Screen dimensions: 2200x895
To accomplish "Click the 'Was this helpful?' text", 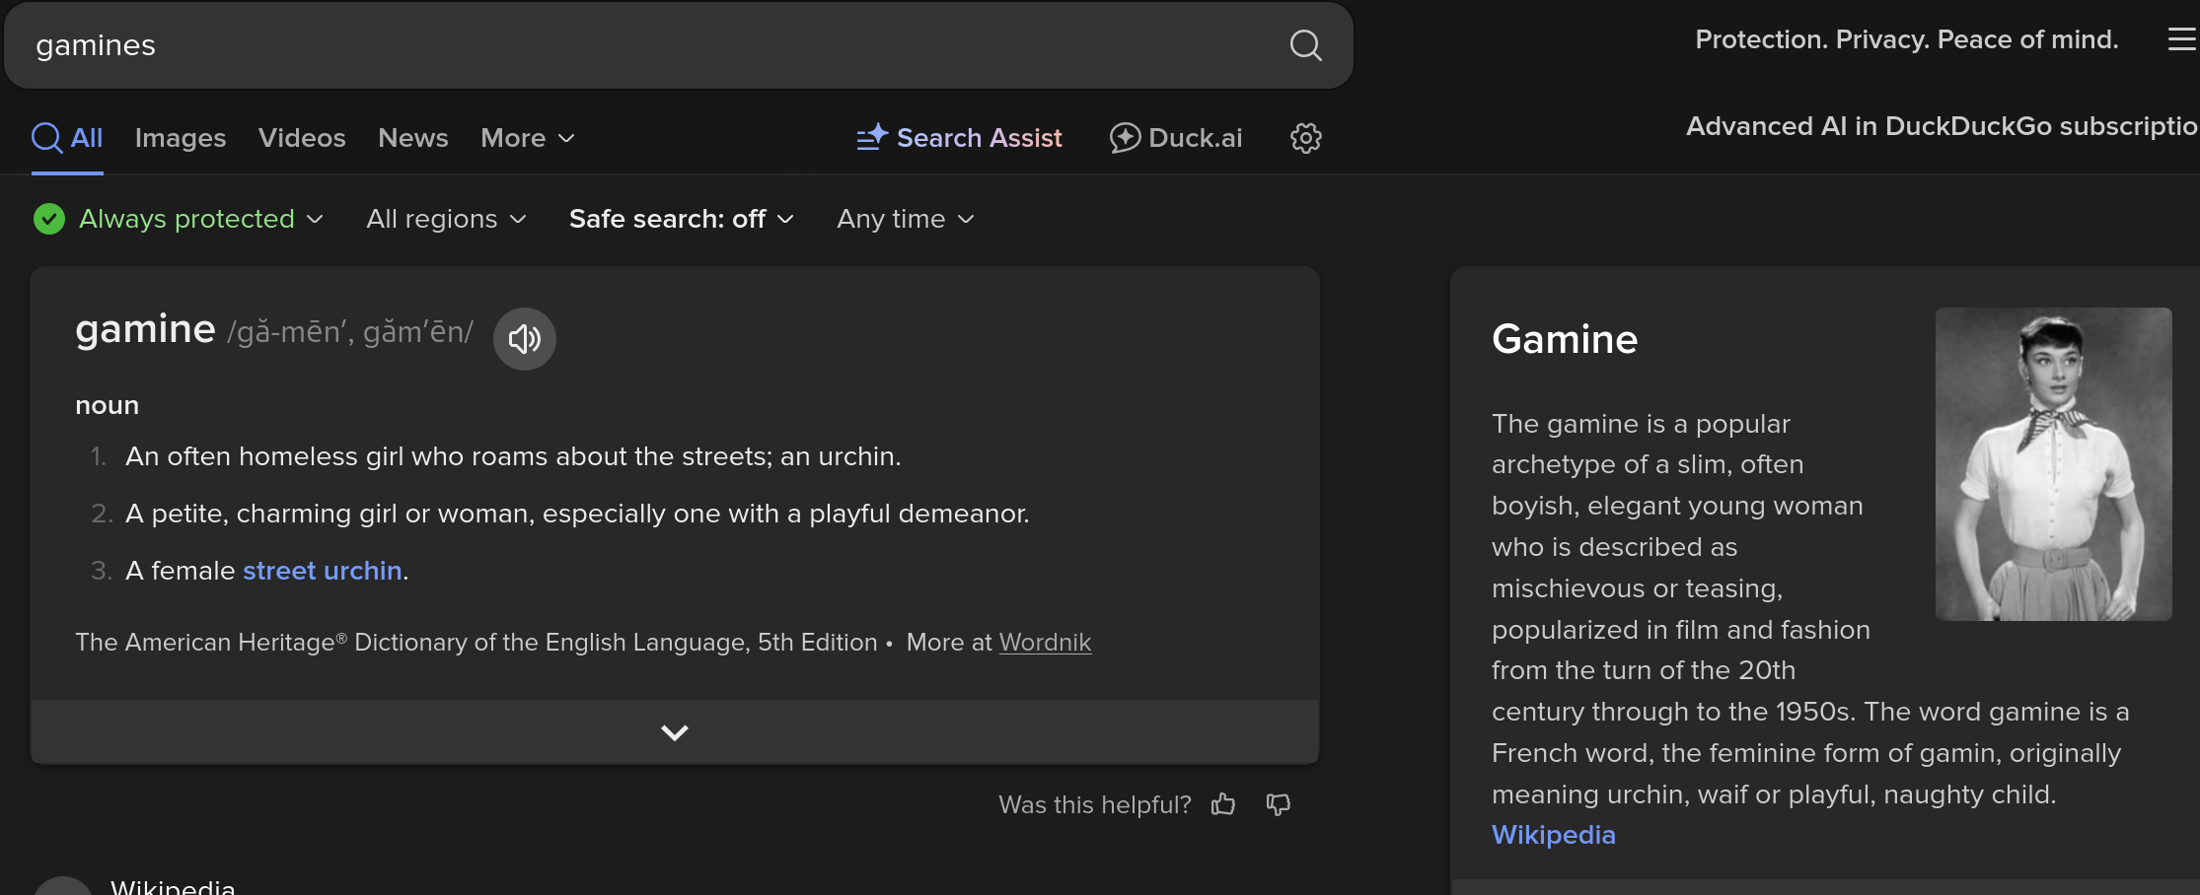I will click(1095, 805).
